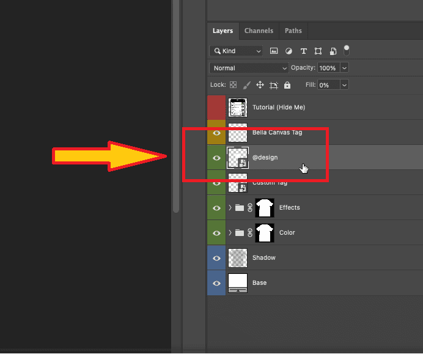Filter for type layers icon
Image resolution: width=423 pixels, height=354 pixels.
click(x=303, y=51)
